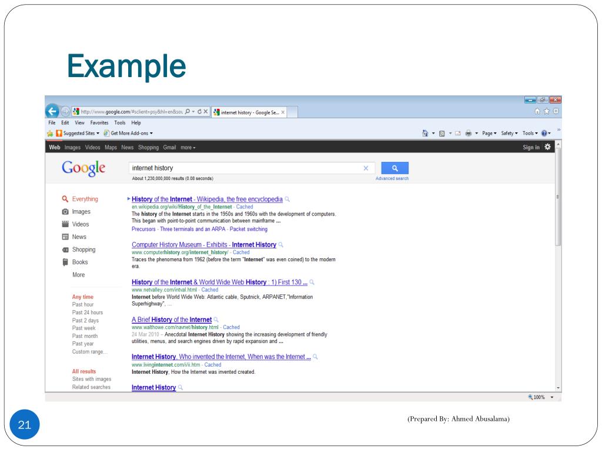This screenshot has width=602, height=452.
Task: Open the new blank tab button
Action: click(x=293, y=112)
